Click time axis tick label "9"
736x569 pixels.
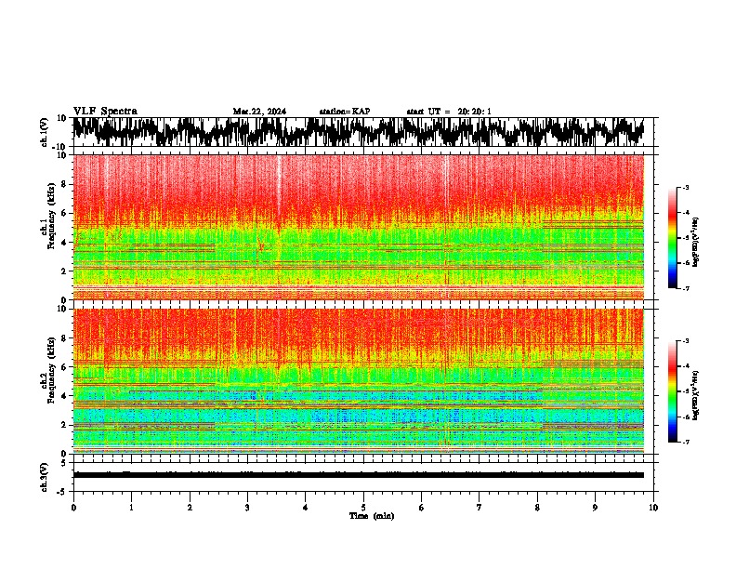(x=595, y=508)
